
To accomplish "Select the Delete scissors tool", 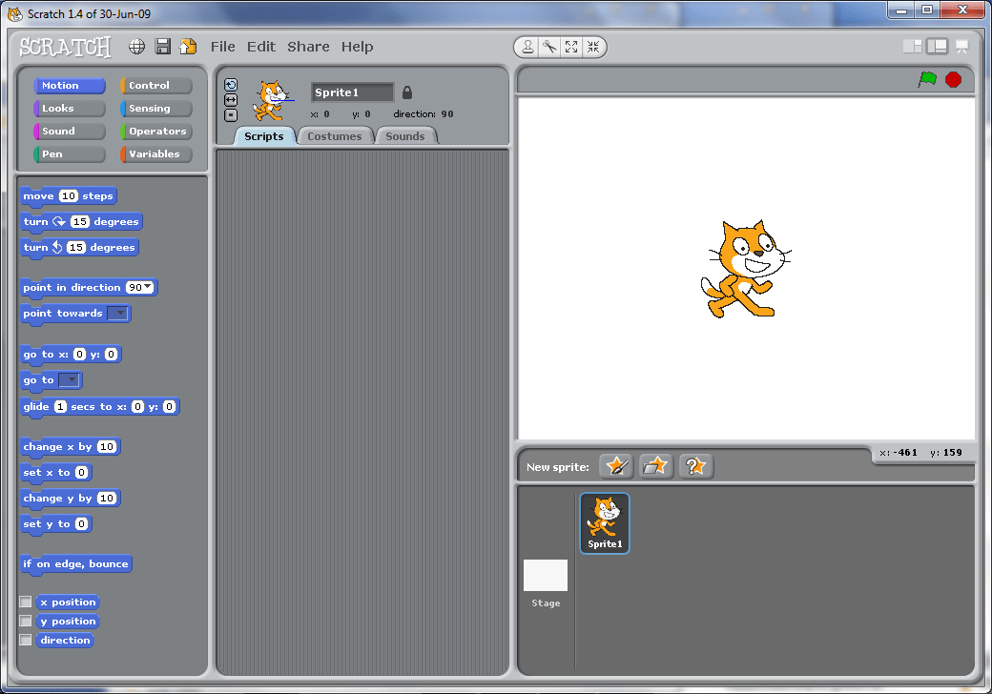I will 549,47.
